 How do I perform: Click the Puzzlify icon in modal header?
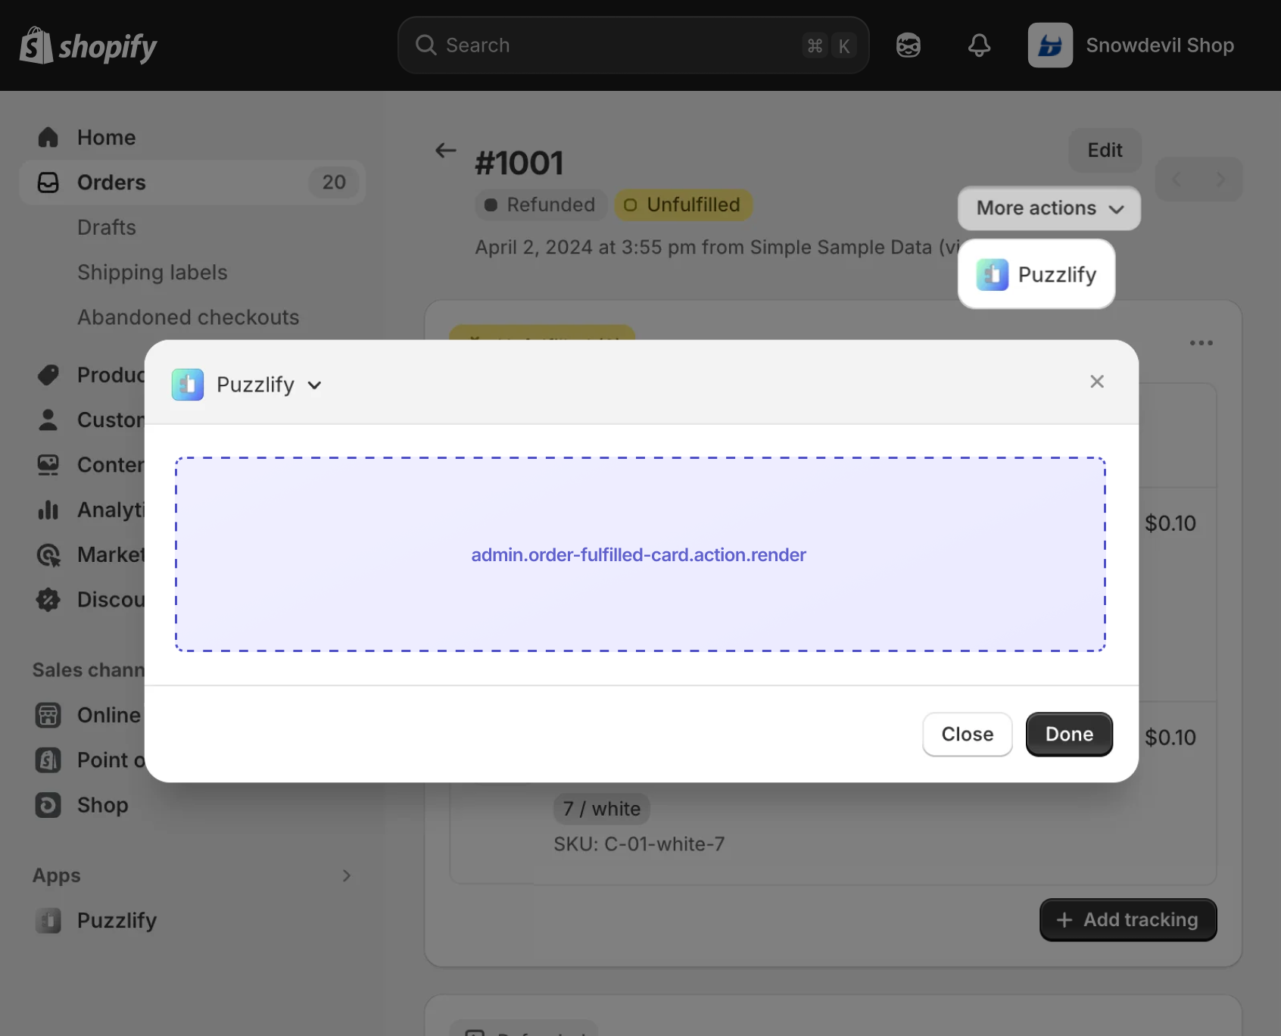(x=188, y=385)
